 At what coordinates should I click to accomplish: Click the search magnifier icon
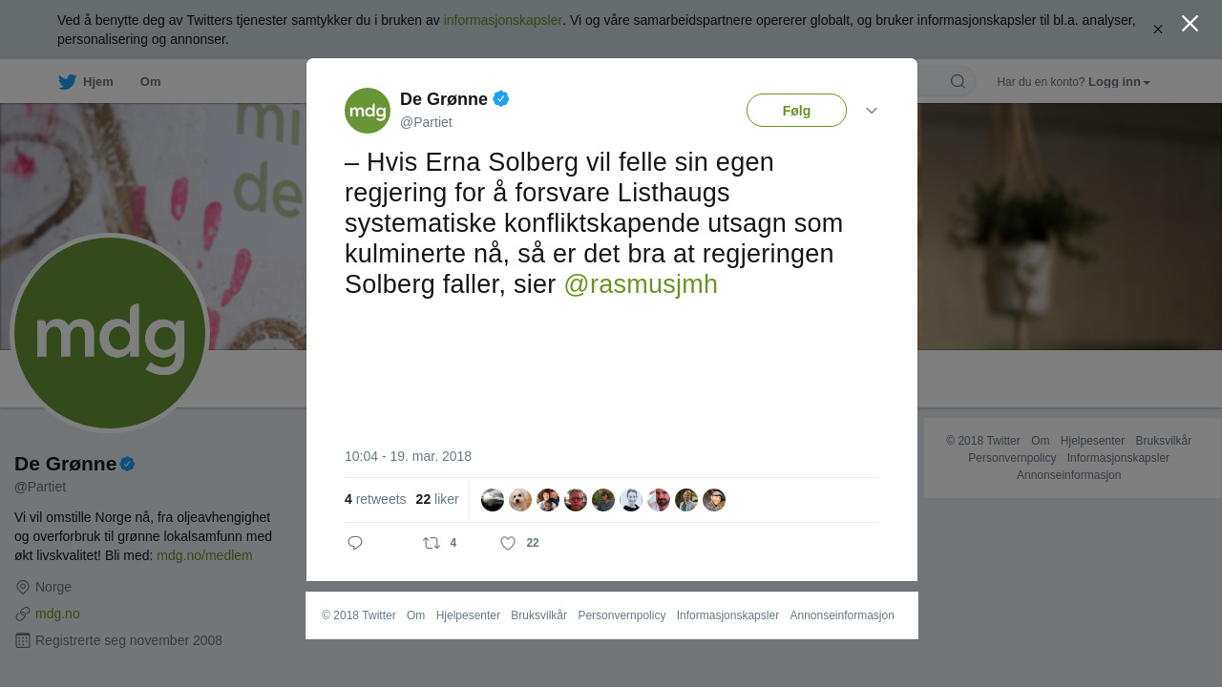(958, 81)
